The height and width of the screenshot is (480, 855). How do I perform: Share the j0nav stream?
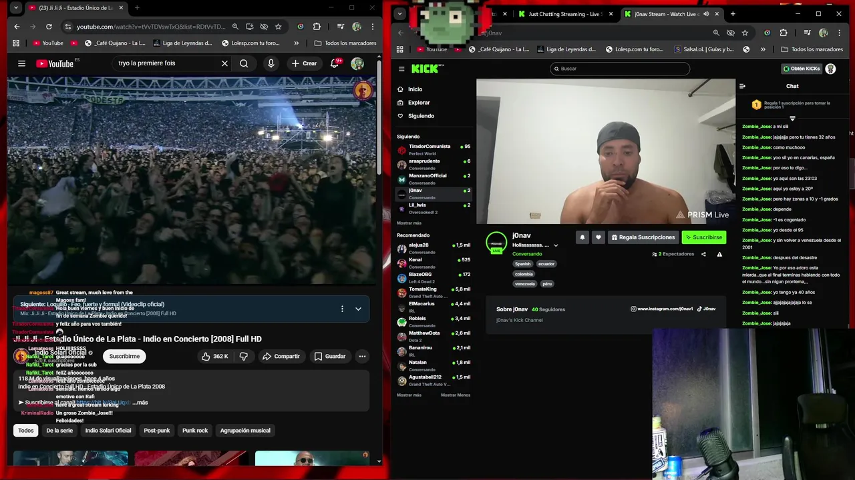(x=703, y=254)
